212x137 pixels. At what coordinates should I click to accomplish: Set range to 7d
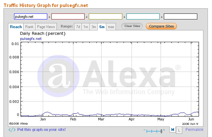(x=78, y=27)
